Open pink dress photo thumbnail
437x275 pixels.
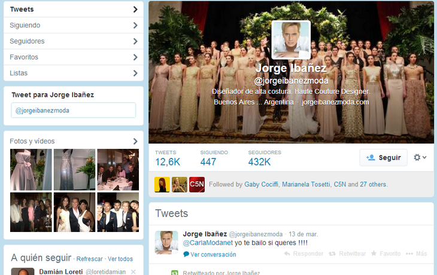(x=31, y=170)
